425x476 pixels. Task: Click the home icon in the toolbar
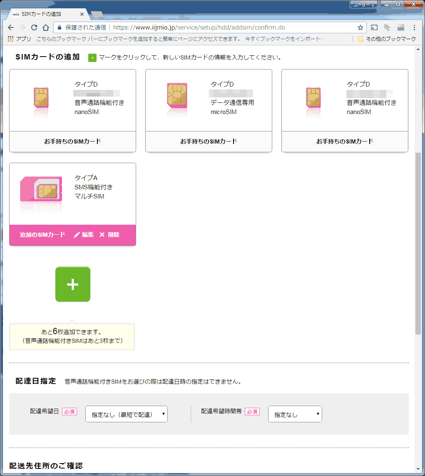click(46, 27)
